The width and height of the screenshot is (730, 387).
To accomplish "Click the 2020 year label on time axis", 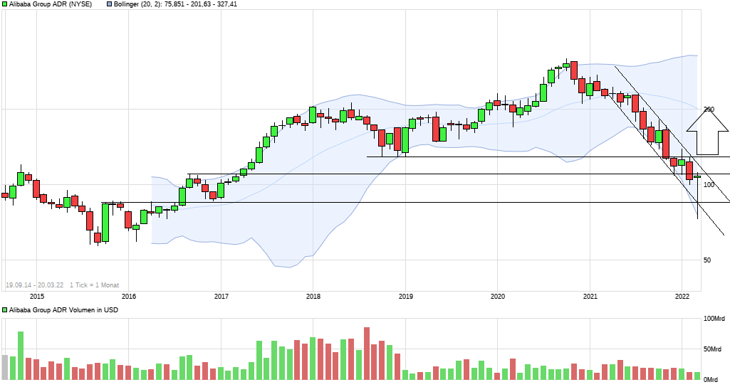I will point(498,295).
